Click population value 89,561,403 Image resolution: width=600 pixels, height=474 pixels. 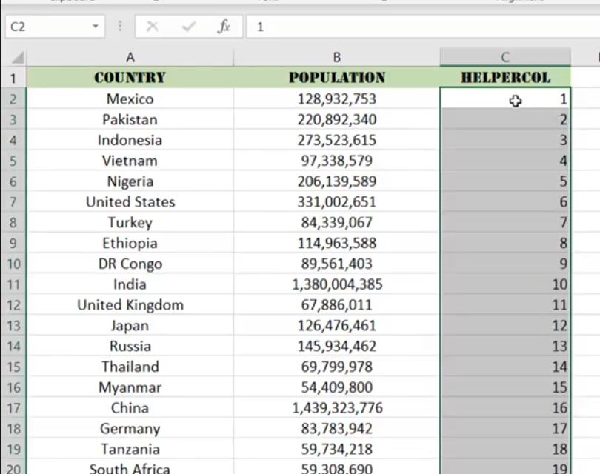point(337,264)
